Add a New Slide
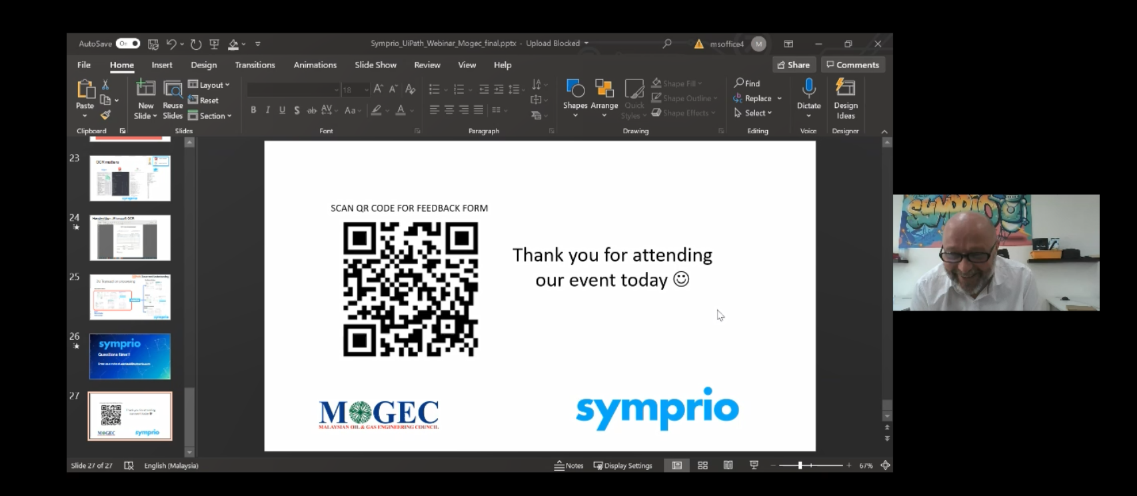The image size is (1137, 496). 146,99
